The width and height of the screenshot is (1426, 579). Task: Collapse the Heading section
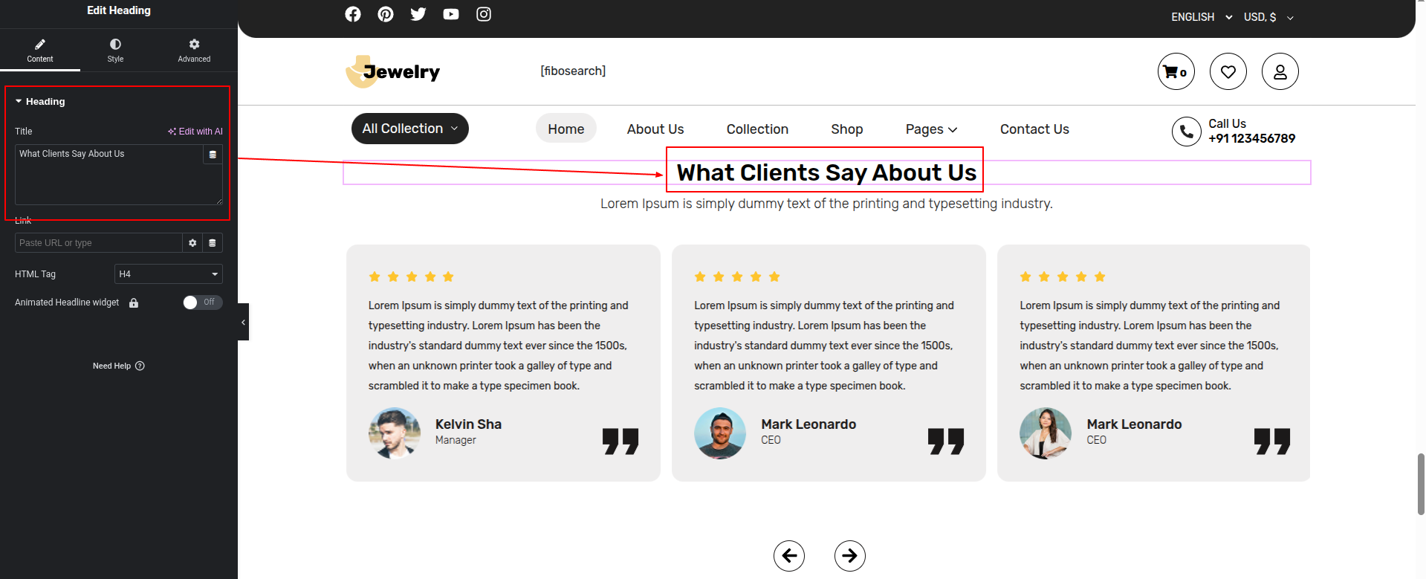[19, 101]
